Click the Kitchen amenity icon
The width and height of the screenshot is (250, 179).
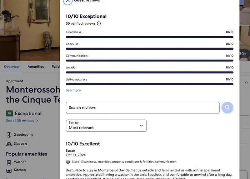[x=9, y=171]
